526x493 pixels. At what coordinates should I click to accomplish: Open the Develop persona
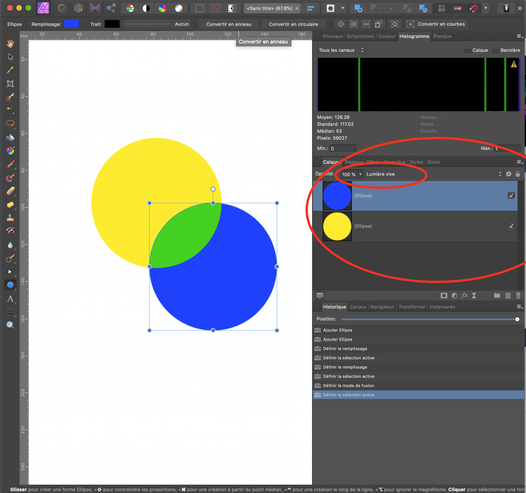pyautogui.click(x=78, y=8)
